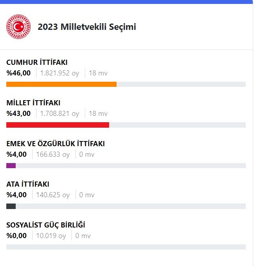Click the purple Emek ve Özgürlük bar
This screenshot has width=254, height=266.
click(11, 165)
